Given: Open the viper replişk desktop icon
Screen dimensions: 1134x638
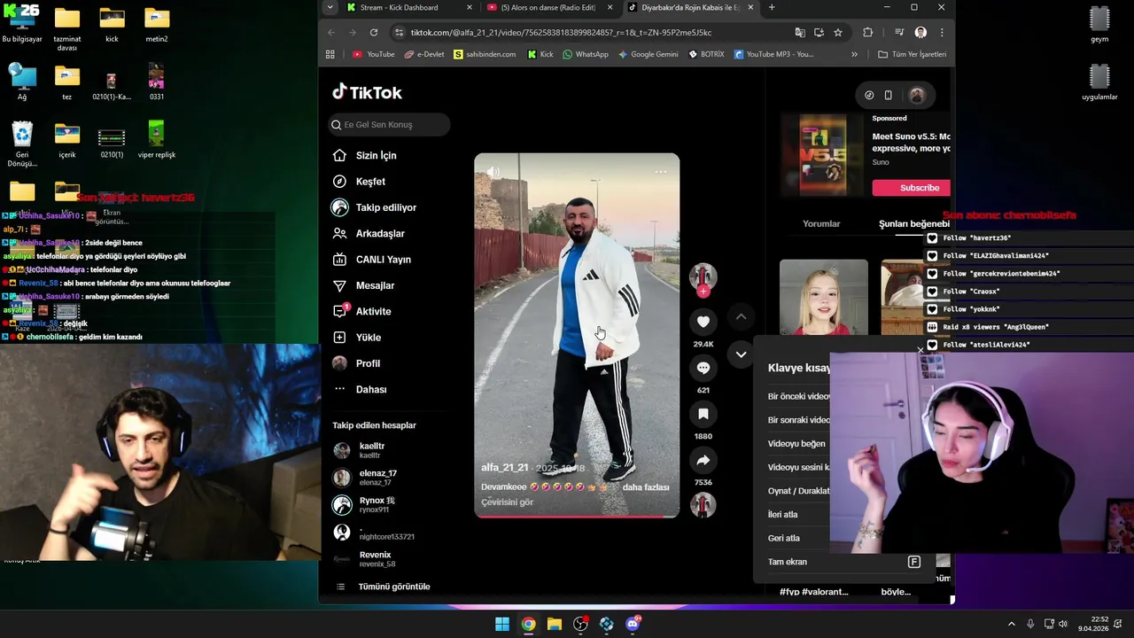Looking at the screenshot, I should 156,139.
